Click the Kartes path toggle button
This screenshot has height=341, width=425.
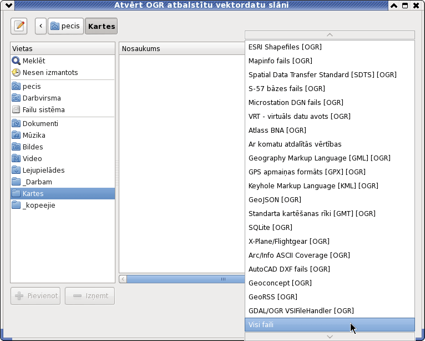click(102, 26)
